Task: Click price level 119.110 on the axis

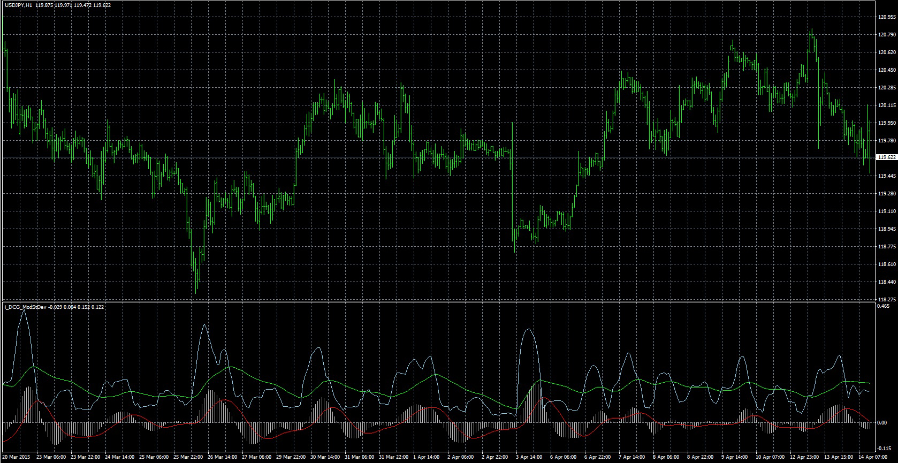Action: pyautogui.click(x=886, y=211)
